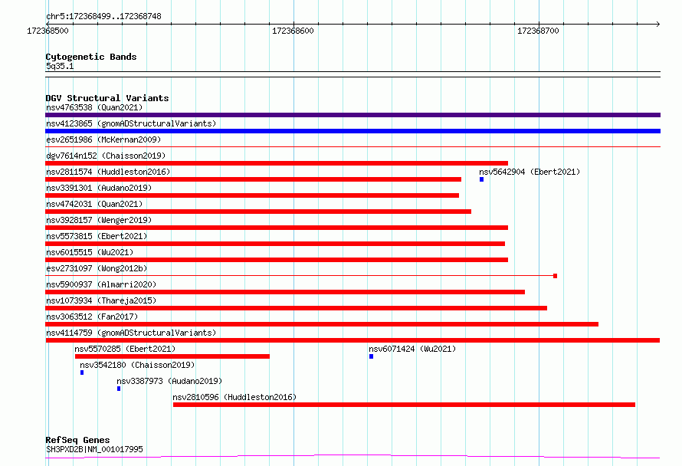Open the nsv4123865 (gnomADStructuralVariants) label
This screenshot has height=466, width=682.
point(131,123)
